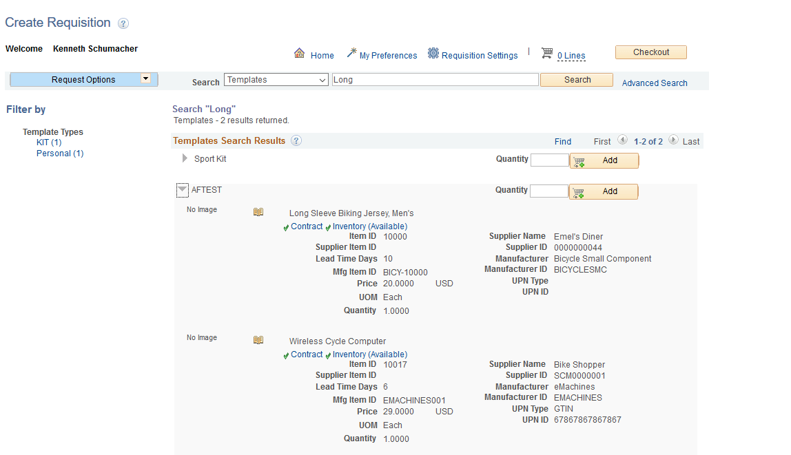Viewport: 791px width, 455px height.
Task: Click the Supplier ID 0000000044
Action: 578,247
